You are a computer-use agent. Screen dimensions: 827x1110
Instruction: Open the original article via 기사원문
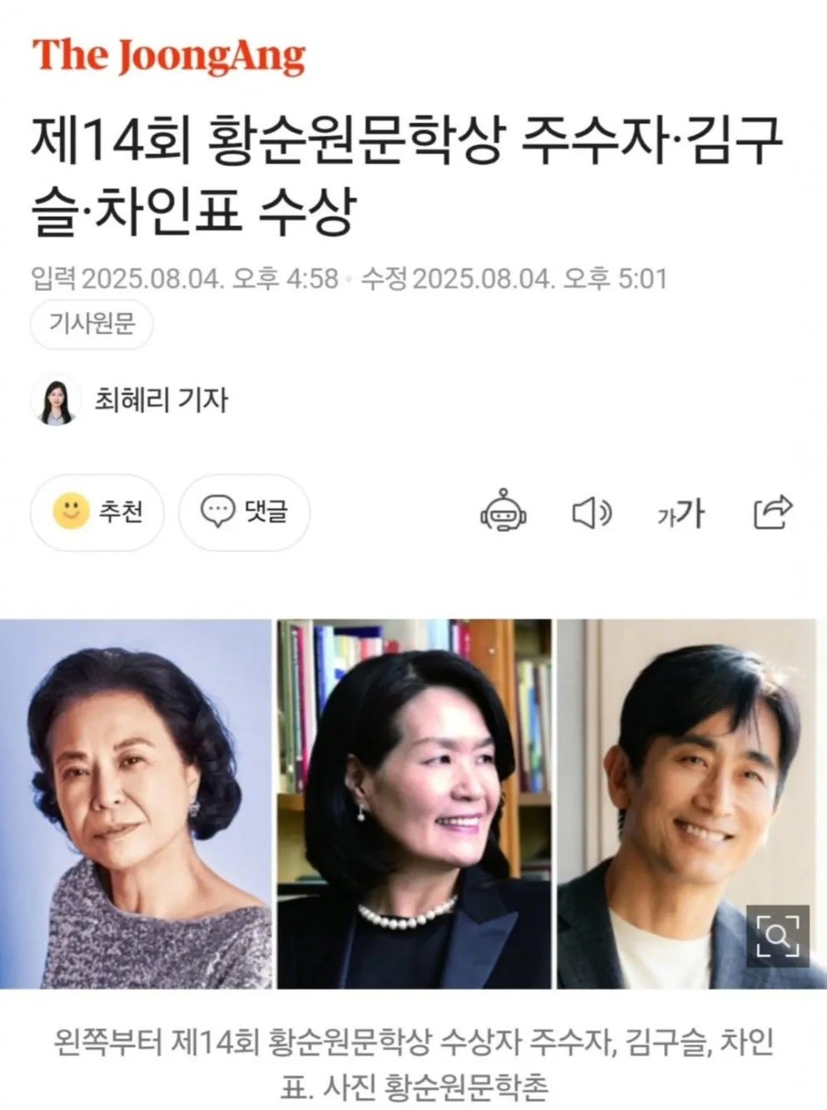(x=92, y=324)
